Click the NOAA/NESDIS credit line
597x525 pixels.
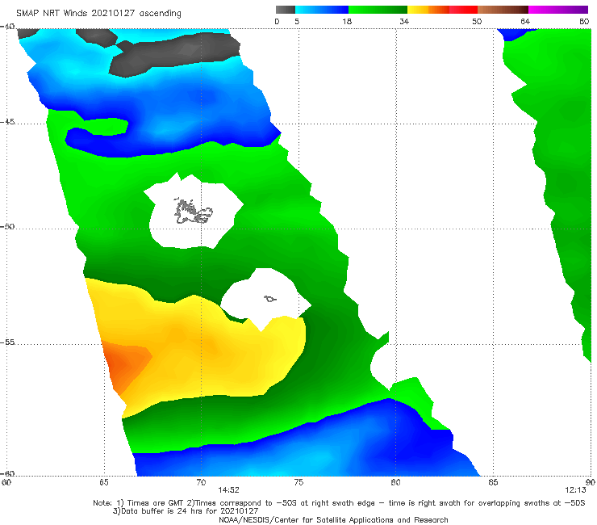pyautogui.click(x=333, y=519)
